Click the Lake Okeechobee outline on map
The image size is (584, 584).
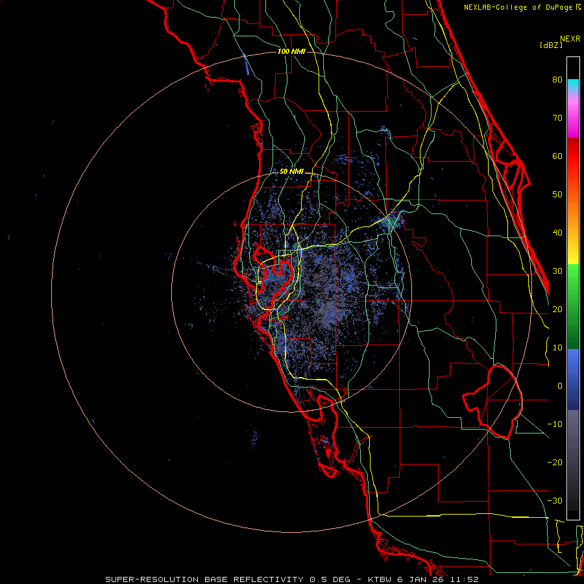(493, 402)
